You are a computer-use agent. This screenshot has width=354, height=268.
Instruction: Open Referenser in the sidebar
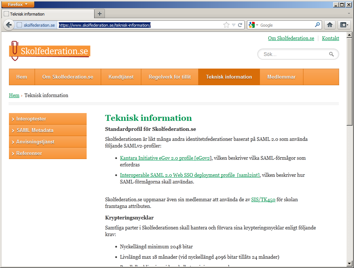tap(48, 153)
